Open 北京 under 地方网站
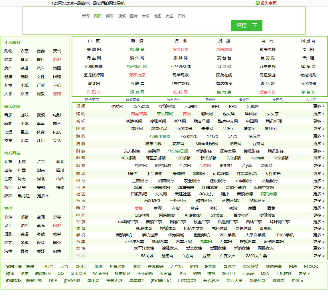The width and height of the screenshot is (328, 298). click(x=8, y=162)
